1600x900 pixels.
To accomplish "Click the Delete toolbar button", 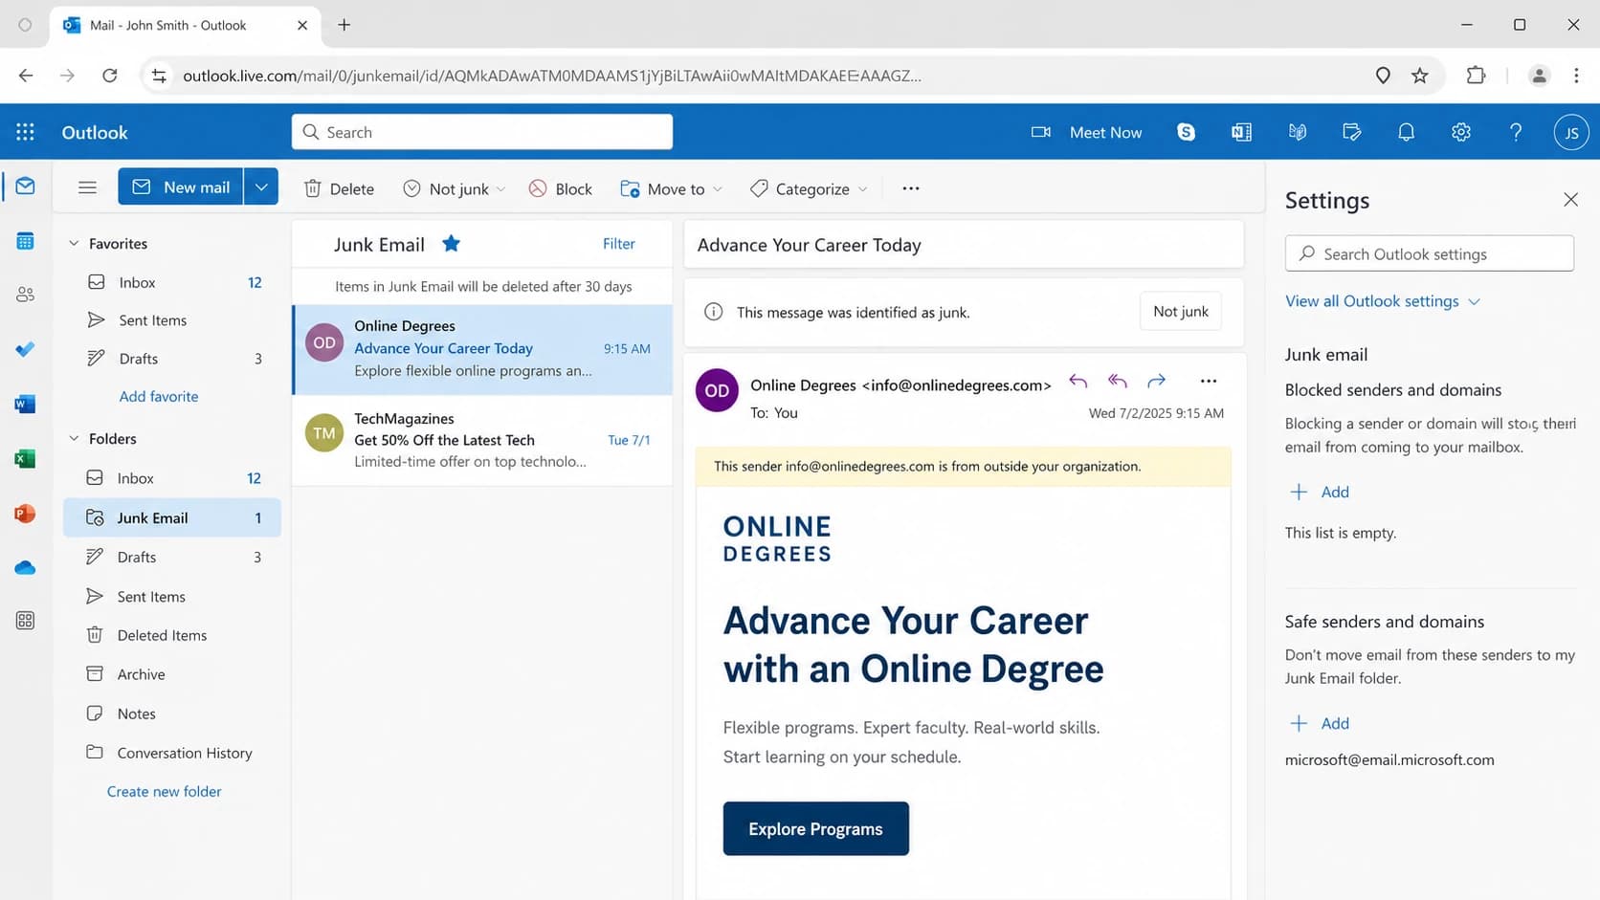I will coord(340,188).
